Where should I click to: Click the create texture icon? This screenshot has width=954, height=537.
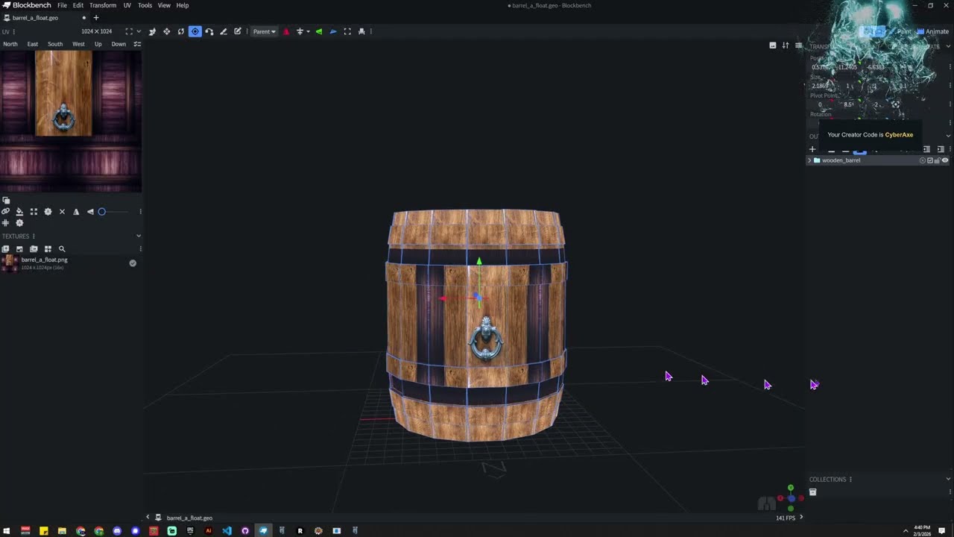pos(19,249)
